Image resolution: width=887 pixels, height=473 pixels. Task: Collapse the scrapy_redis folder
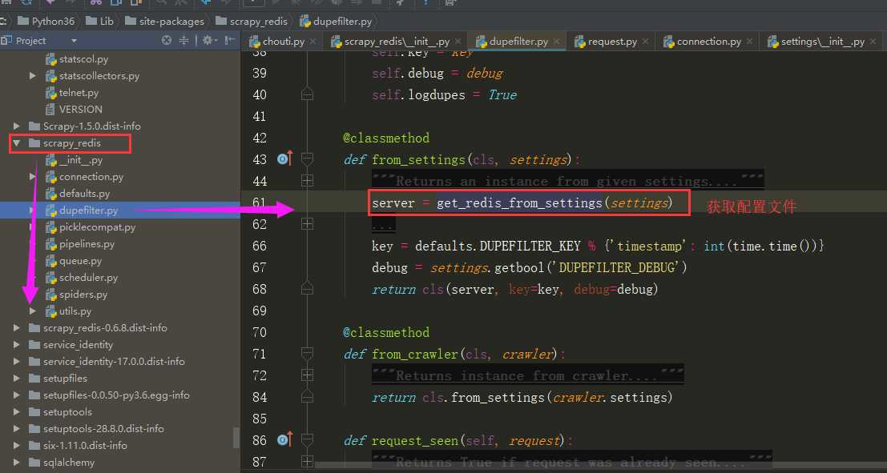(16, 143)
